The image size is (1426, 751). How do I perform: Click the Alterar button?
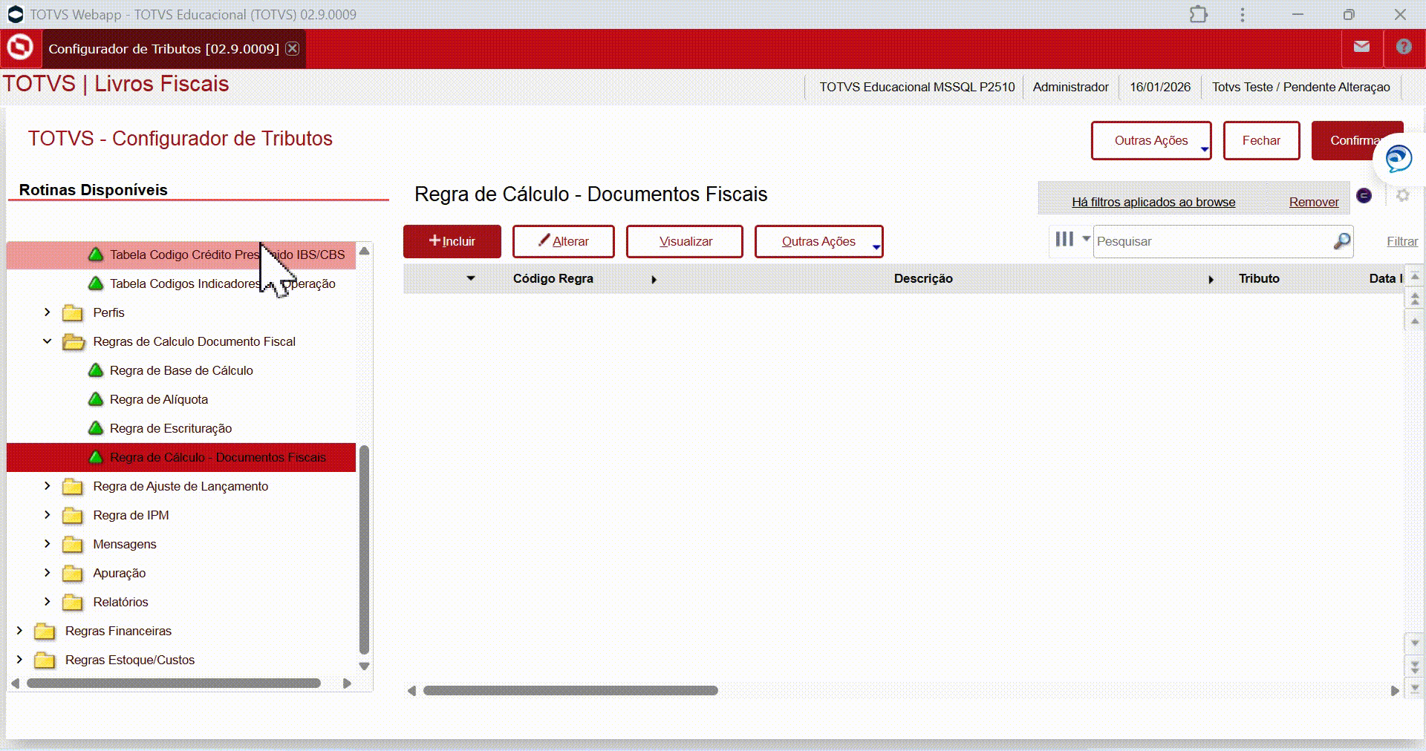tap(564, 241)
